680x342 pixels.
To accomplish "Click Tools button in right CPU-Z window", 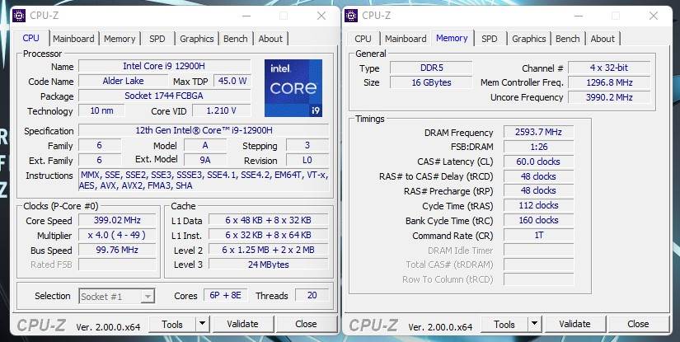I will (504, 324).
